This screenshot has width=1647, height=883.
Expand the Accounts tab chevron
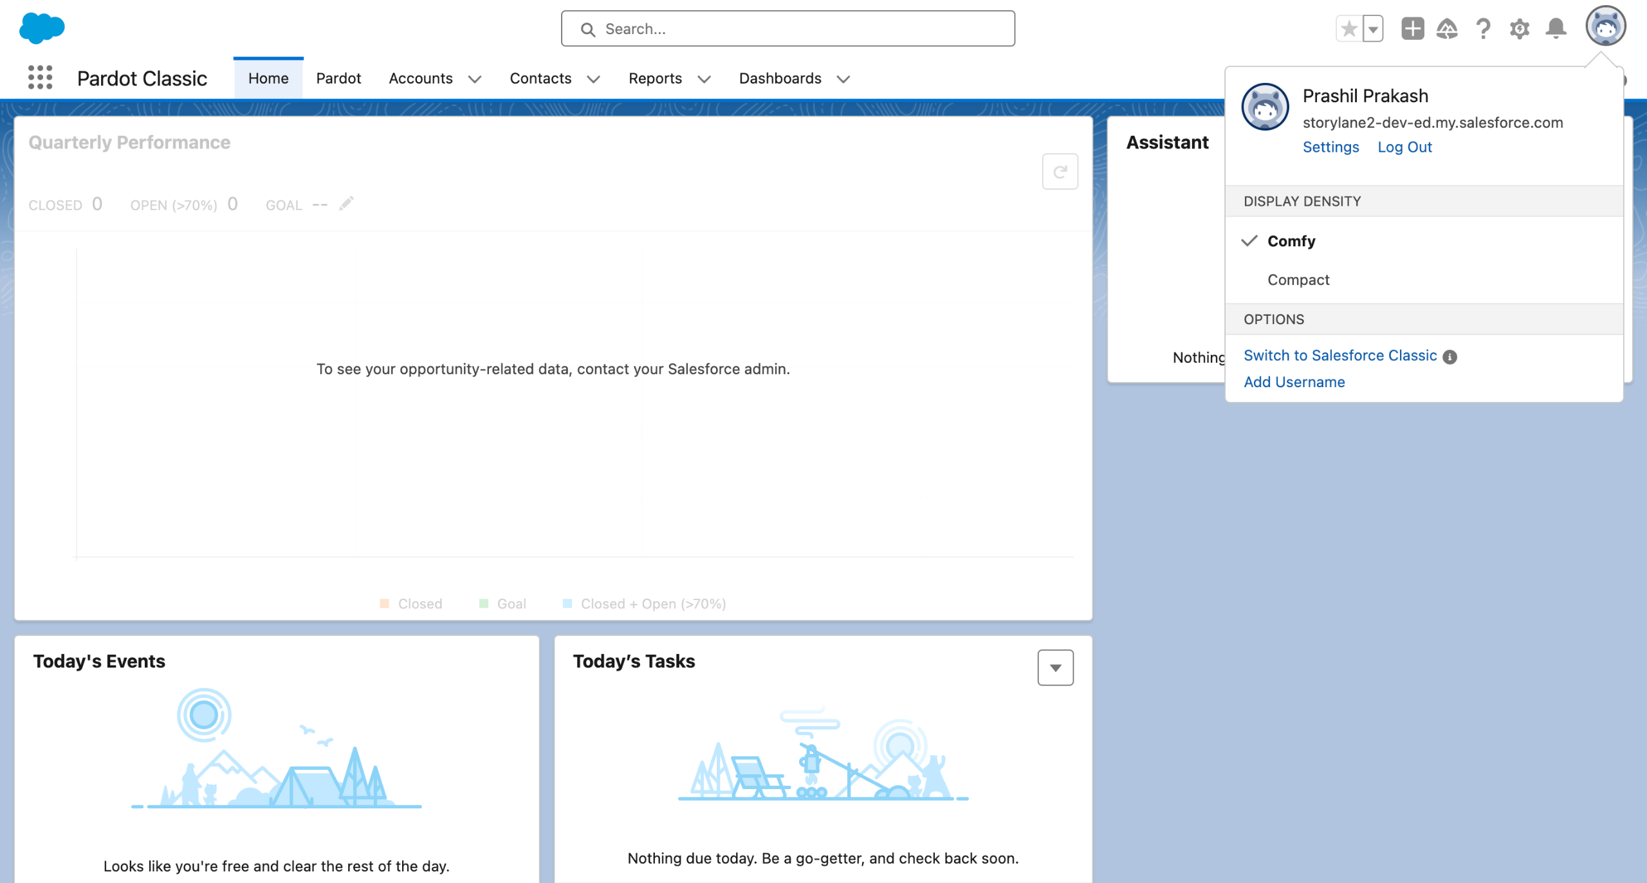point(475,79)
